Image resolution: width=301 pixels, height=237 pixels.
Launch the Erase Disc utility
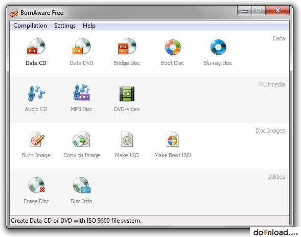[36, 185]
